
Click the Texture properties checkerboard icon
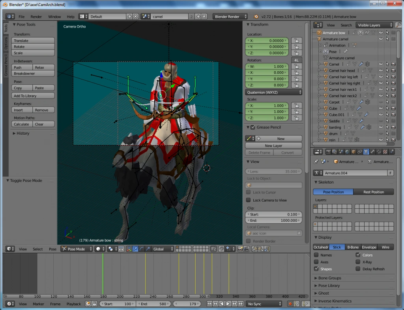click(x=385, y=152)
